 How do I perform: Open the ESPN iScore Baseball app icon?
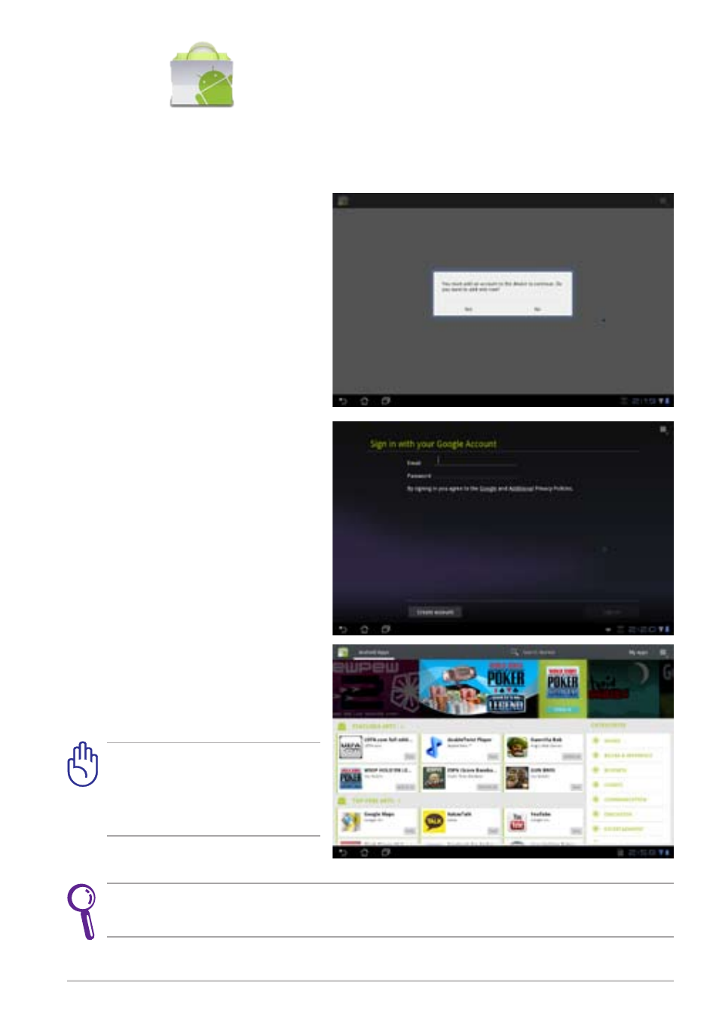click(x=433, y=778)
